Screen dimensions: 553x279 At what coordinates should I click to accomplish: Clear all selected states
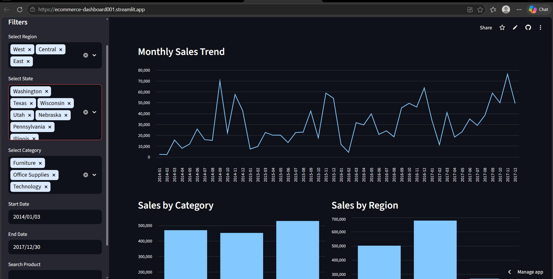[86, 112]
